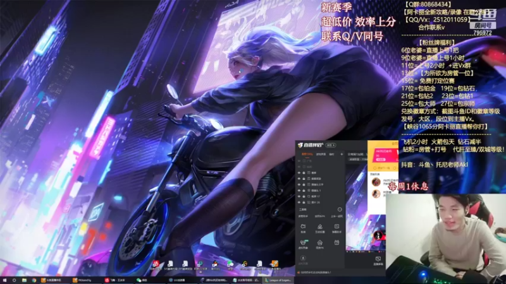Unlock the 截屏 17 source via its lock icon
The image size is (506, 284).
tap(304, 196)
